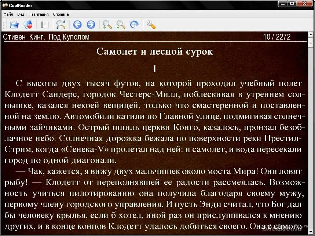
Task: Open the Вид menu
Action: tap(21, 14)
